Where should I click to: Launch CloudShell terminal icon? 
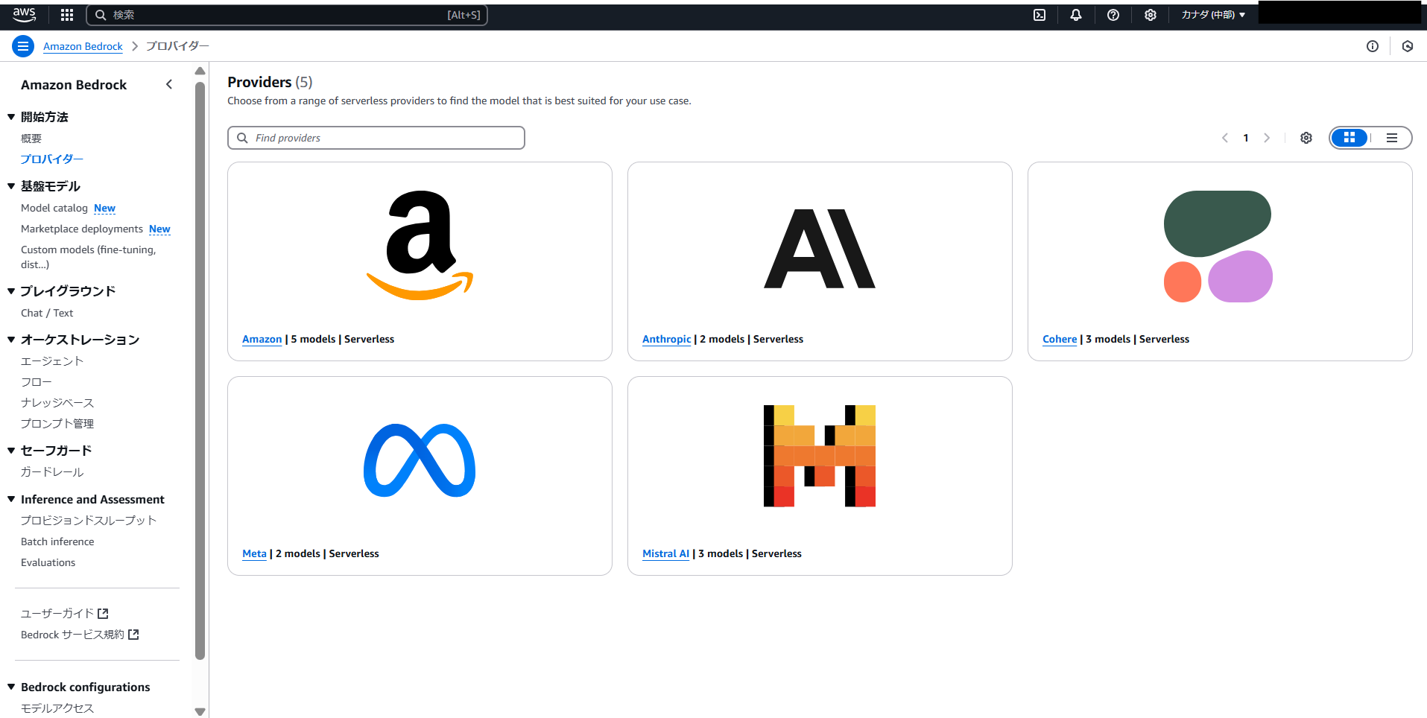point(1040,15)
